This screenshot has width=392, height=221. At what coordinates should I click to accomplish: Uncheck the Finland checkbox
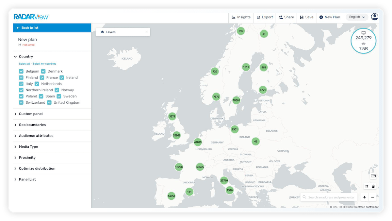[21, 77]
